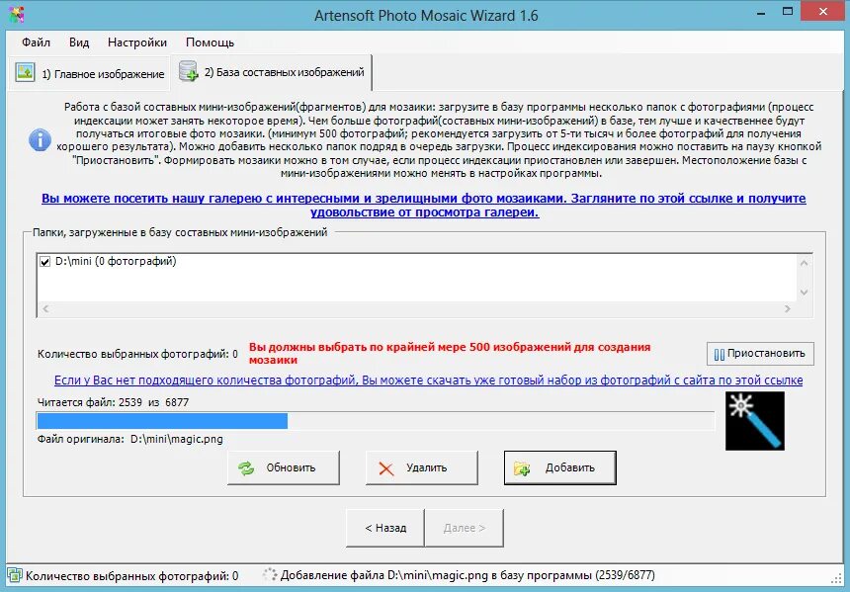The image size is (850, 592).
Task: Click the Файл оригинала D:\mini\magic.png text
Action: point(130,439)
